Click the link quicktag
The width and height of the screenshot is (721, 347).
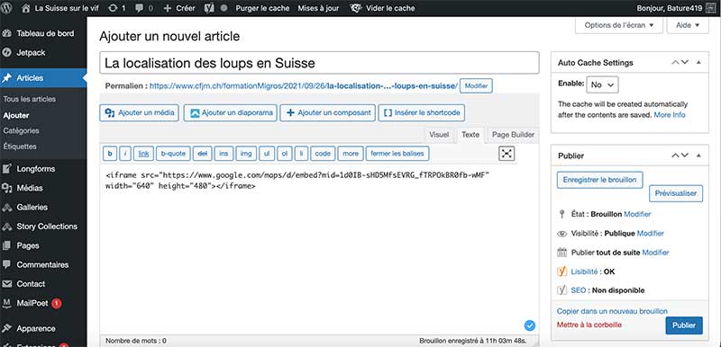143,154
